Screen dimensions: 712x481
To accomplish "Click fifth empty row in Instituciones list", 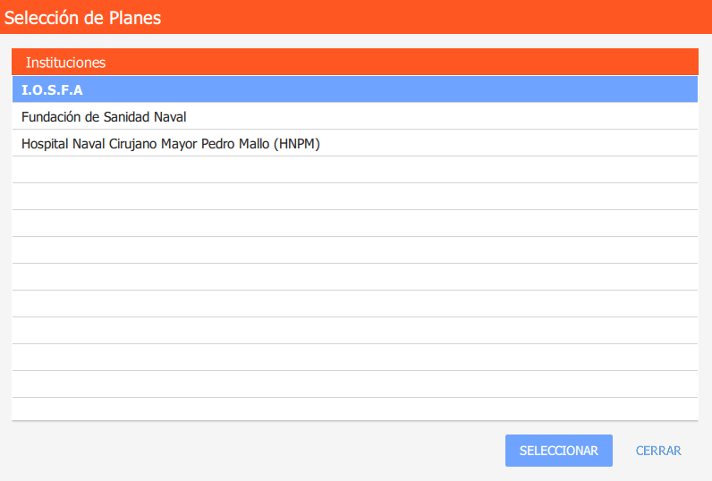I will click(x=354, y=277).
